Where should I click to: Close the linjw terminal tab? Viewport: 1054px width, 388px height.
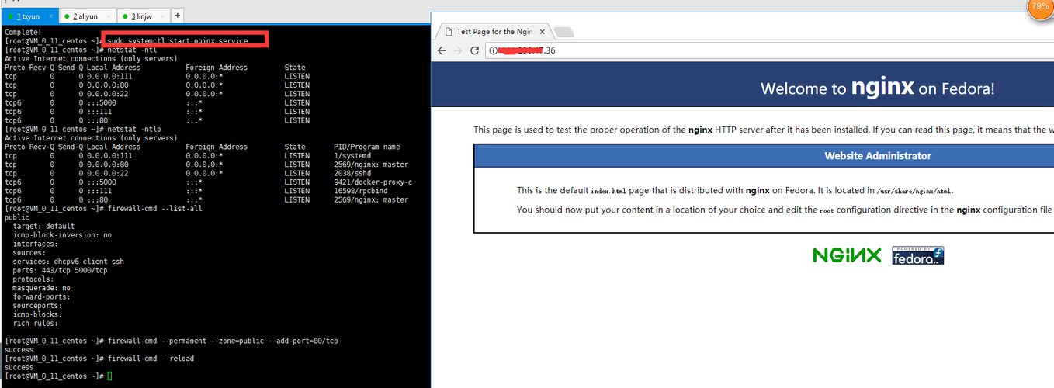[x=162, y=16]
